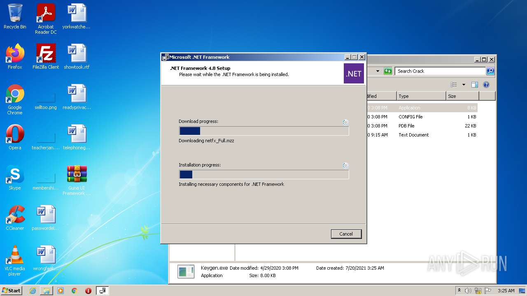Select the PDB File row
This screenshot has height=296, width=527.
click(422, 126)
